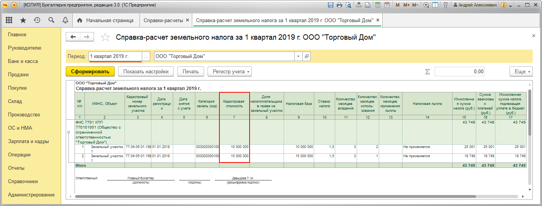The image size is (542, 206).
Task: Click the M+ memory add button
Action: pos(406,5)
